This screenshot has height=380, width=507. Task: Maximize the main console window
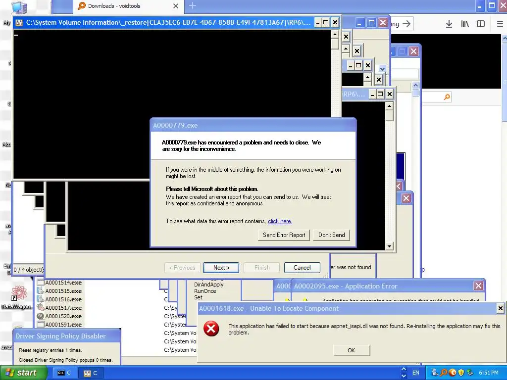326,22
